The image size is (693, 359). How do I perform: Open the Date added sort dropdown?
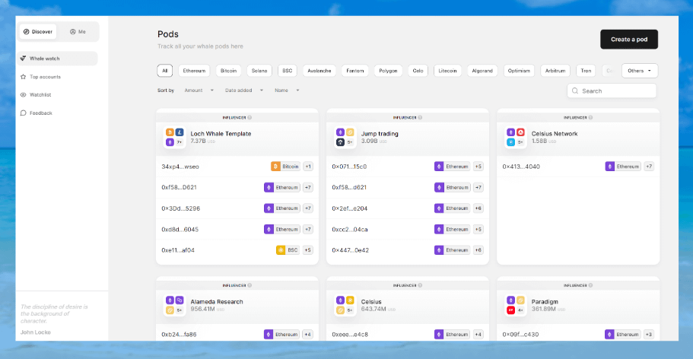pos(243,91)
